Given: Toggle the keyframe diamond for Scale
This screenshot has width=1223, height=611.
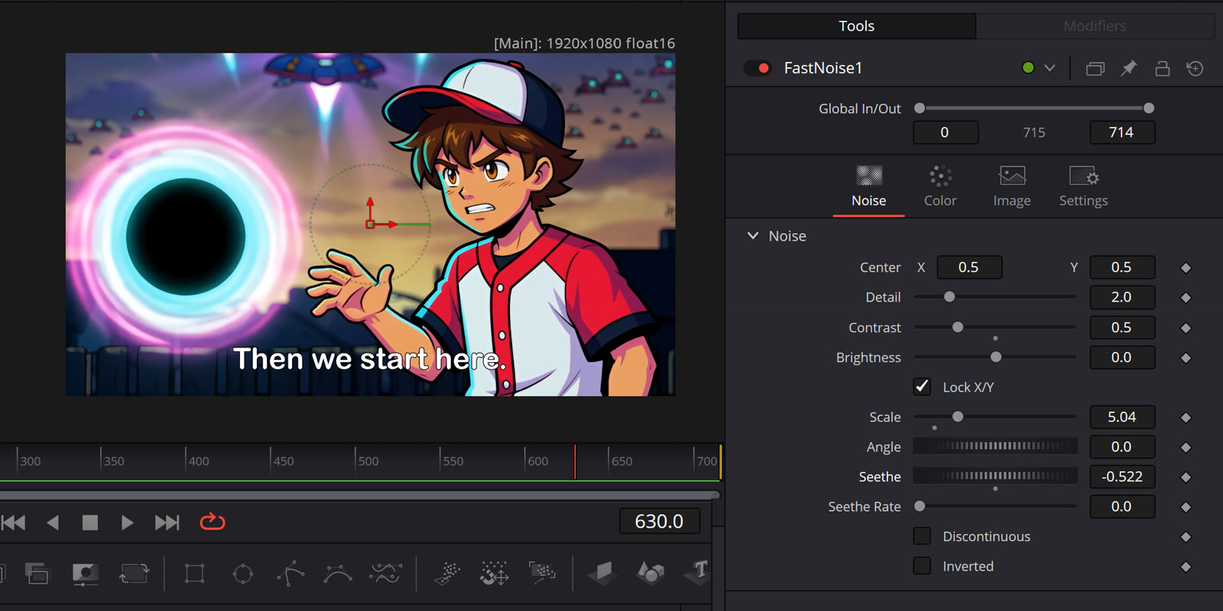Looking at the screenshot, I should pyautogui.click(x=1186, y=418).
